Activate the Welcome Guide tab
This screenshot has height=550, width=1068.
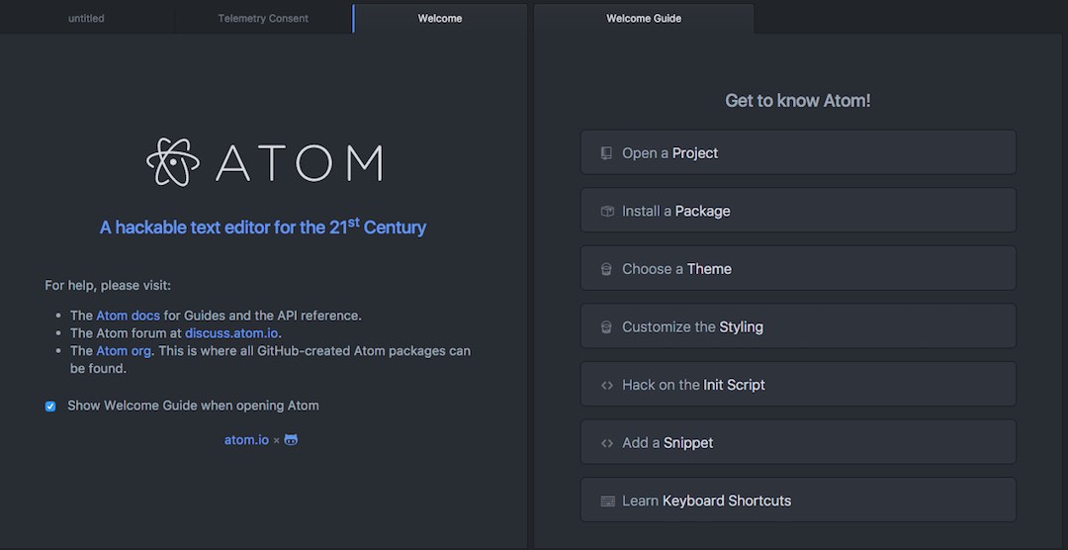644,19
